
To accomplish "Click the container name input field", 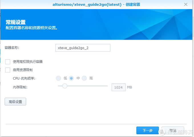I will click(83, 48).
